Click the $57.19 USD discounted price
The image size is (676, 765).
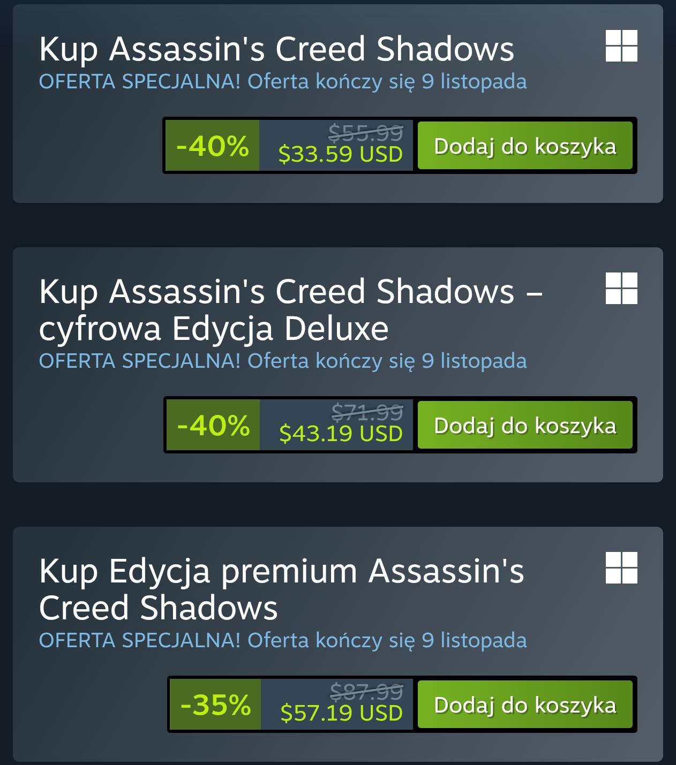click(341, 713)
